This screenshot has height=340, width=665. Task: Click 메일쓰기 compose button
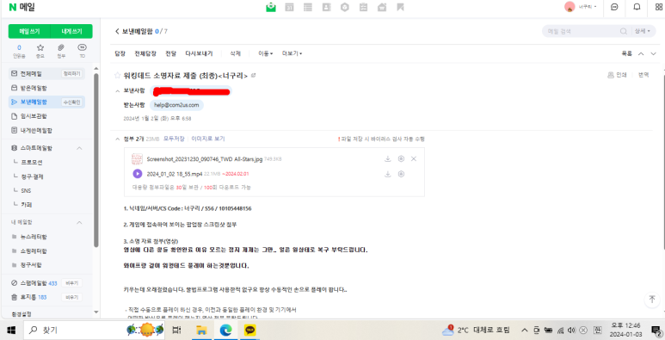pos(29,31)
